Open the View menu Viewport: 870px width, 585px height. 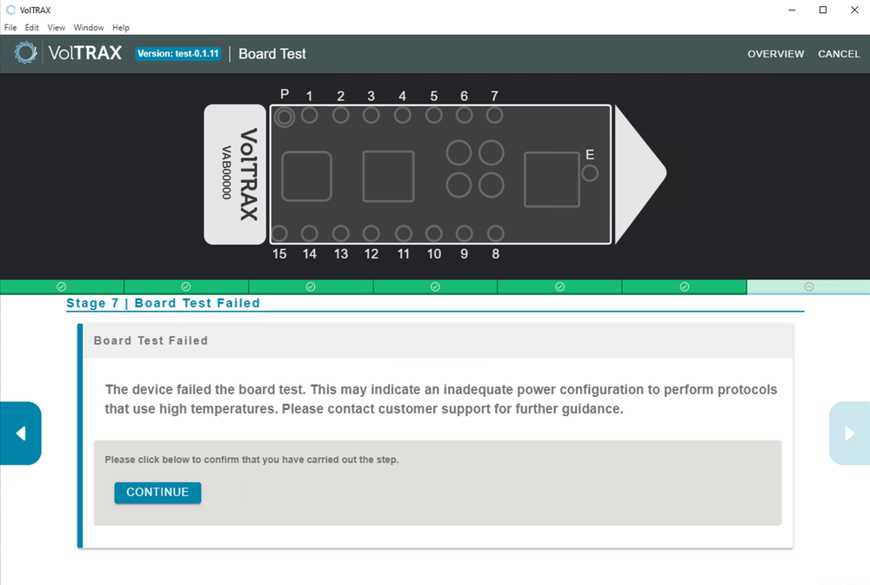click(56, 27)
